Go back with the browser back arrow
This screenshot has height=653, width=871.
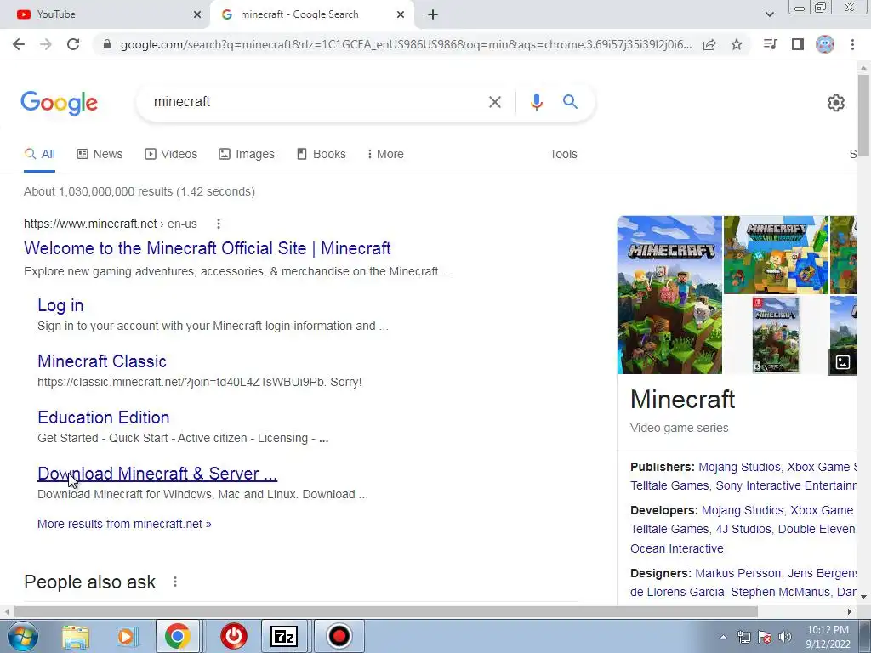click(x=19, y=44)
